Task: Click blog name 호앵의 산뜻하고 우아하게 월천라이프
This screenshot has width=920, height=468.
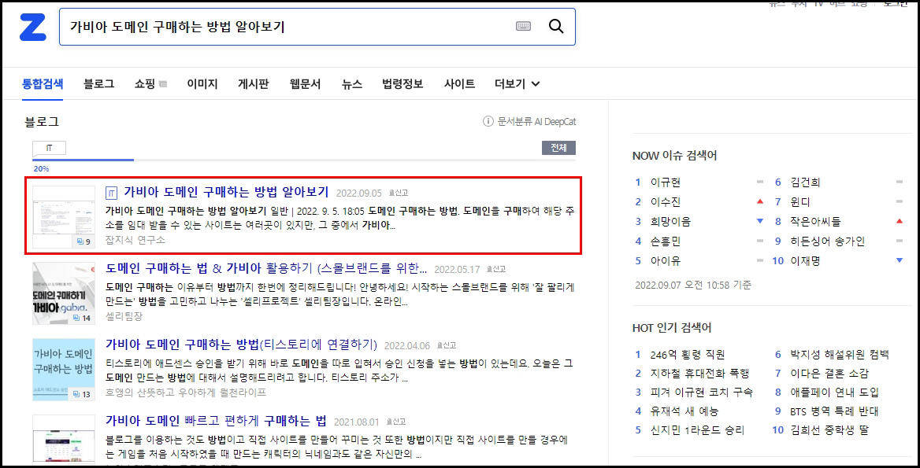Action: 186,392
